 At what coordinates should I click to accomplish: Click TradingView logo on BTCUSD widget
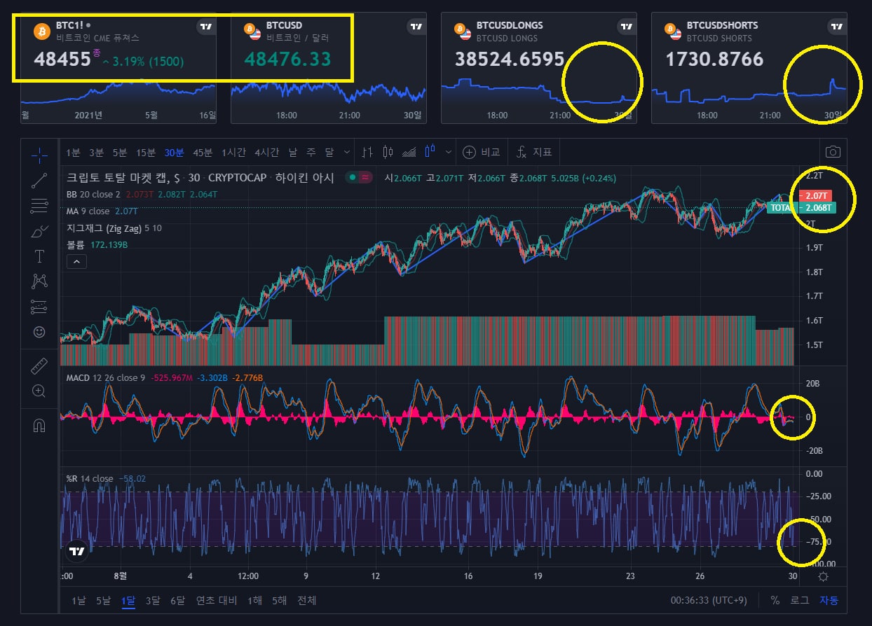416,27
